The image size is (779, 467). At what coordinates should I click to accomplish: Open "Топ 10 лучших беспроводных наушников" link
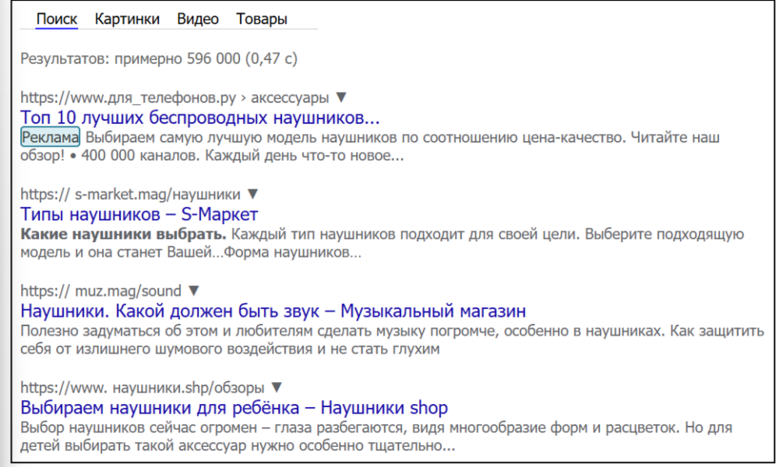[x=200, y=118]
